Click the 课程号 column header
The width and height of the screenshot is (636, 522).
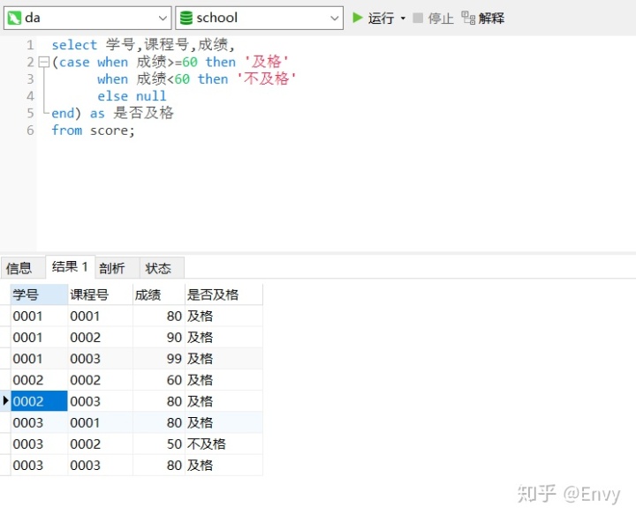tap(100, 295)
